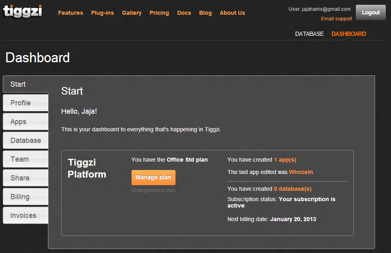
Task: Open the Docs link
Action: [184, 13]
